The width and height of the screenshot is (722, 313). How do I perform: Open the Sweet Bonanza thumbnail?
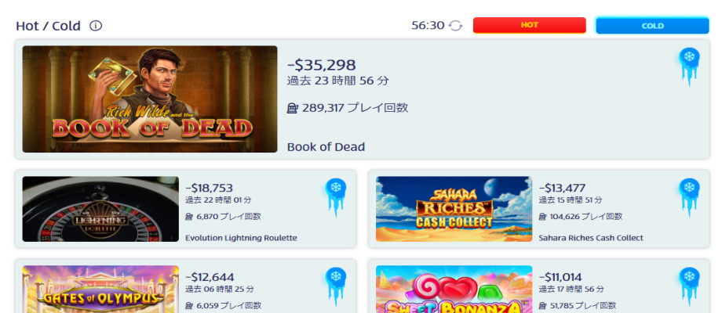pos(454,290)
